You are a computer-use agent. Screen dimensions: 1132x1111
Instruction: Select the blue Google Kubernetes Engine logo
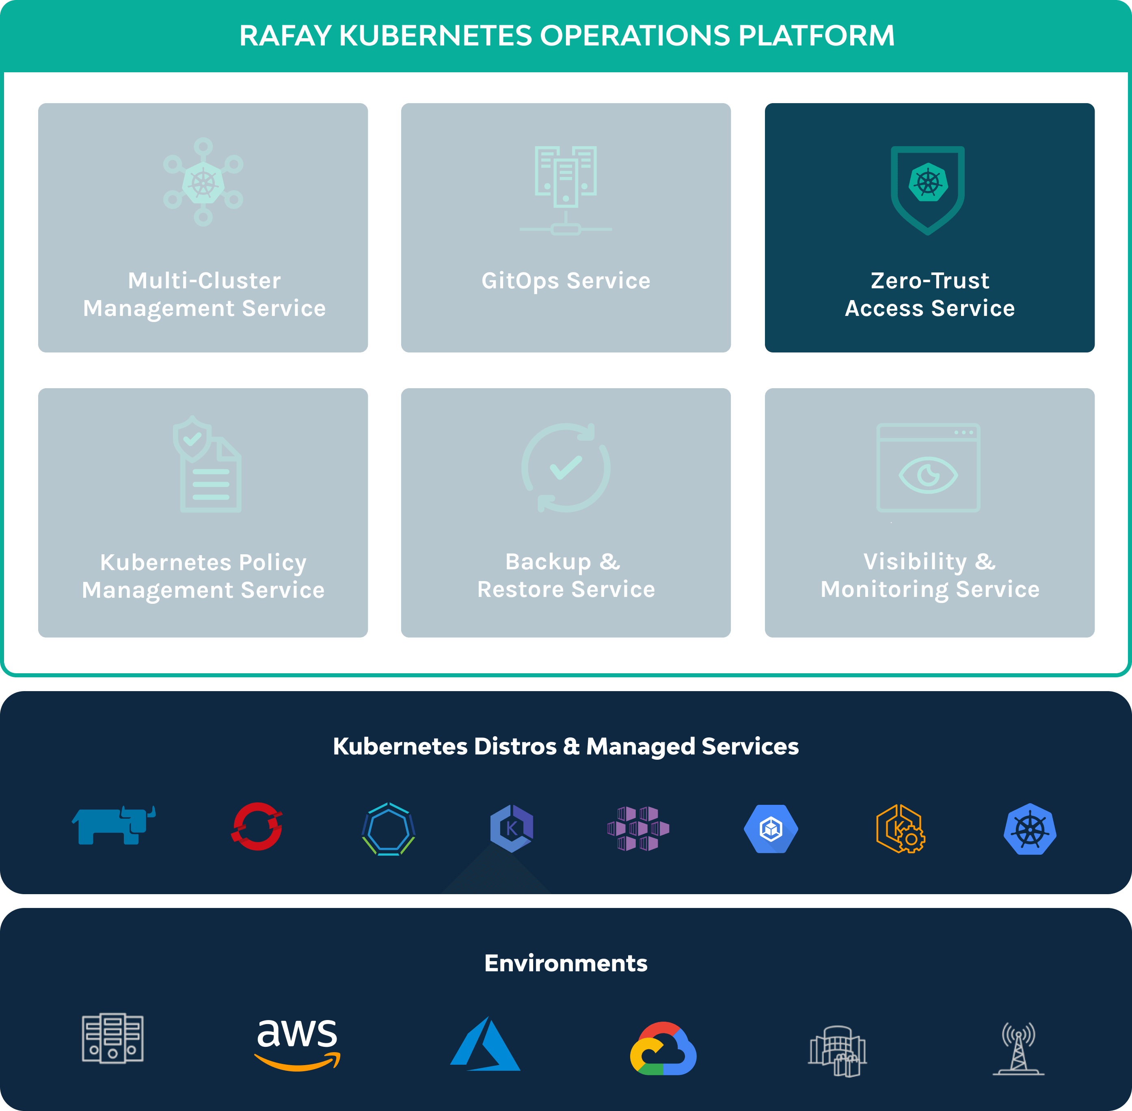(x=771, y=829)
